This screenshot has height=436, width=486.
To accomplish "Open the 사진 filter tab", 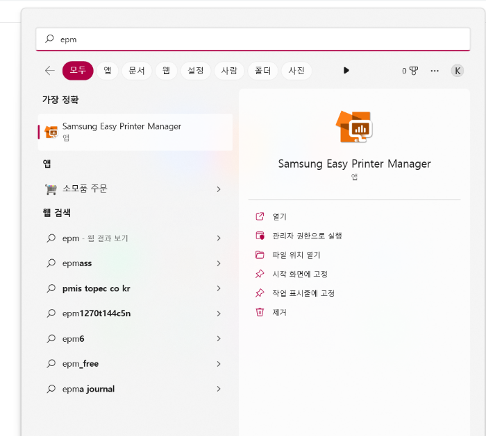I will click(296, 71).
